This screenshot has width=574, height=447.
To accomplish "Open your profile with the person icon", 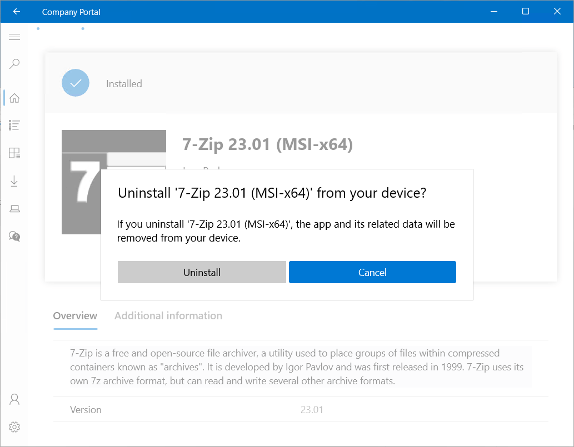I will [14, 399].
